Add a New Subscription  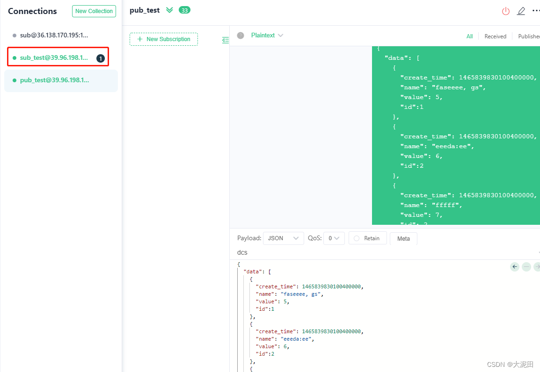click(x=164, y=39)
